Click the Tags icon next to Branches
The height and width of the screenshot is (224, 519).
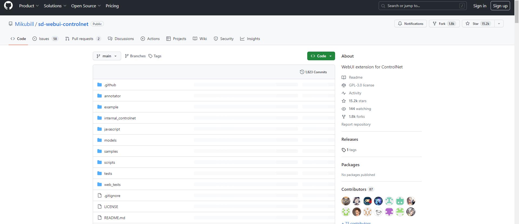[150, 56]
